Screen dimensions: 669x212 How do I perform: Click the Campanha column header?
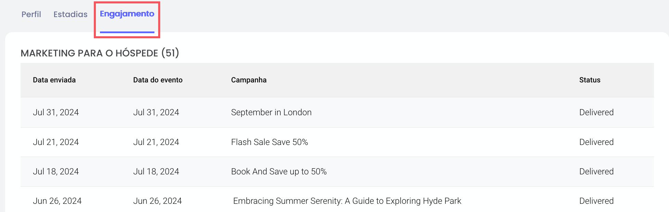click(x=249, y=80)
